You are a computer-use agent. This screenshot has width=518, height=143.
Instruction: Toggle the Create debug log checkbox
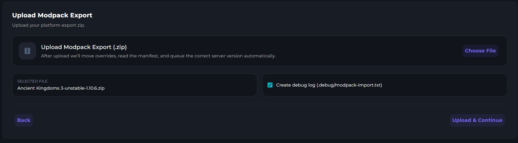pos(270,85)
